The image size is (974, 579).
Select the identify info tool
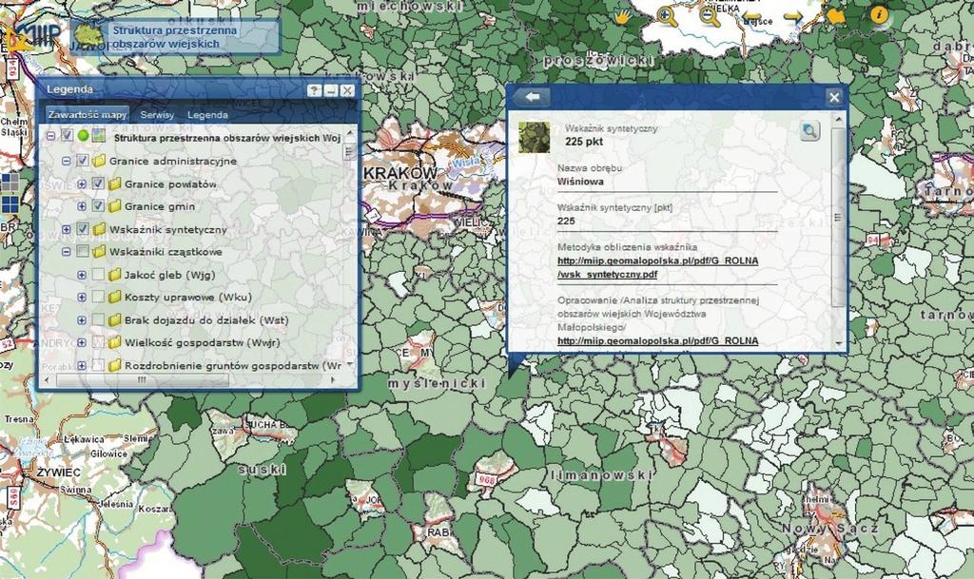(x=878, y=15)
